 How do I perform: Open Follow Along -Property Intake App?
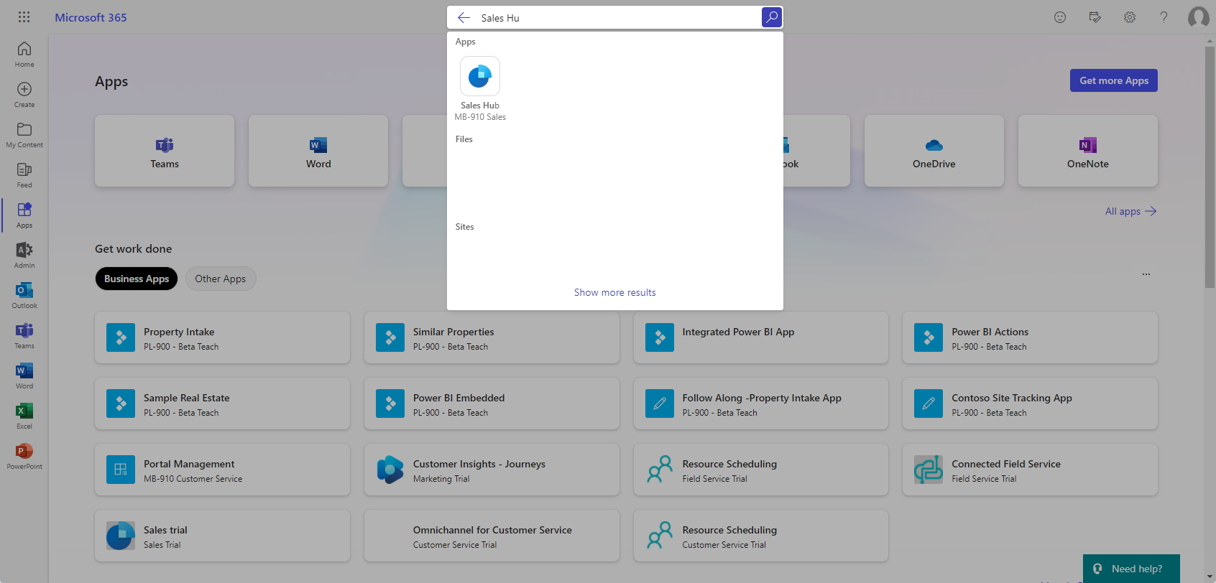point(761,404)
